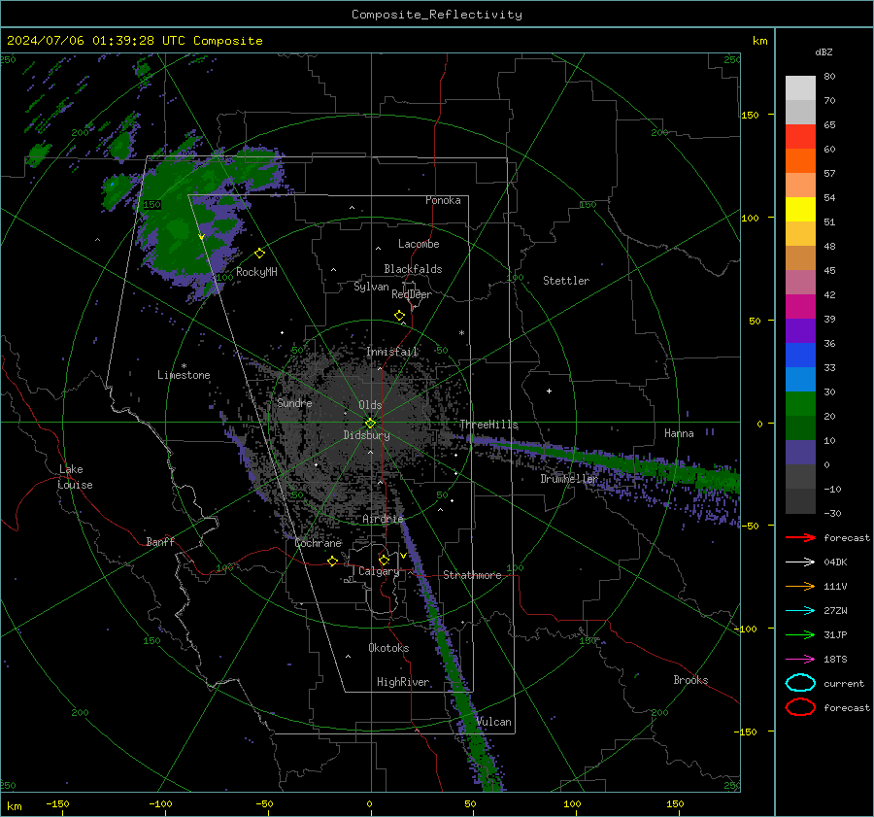Click the Innisfail city label
Image resolution: width=874 pixels, height=817 pixels.
392,352
